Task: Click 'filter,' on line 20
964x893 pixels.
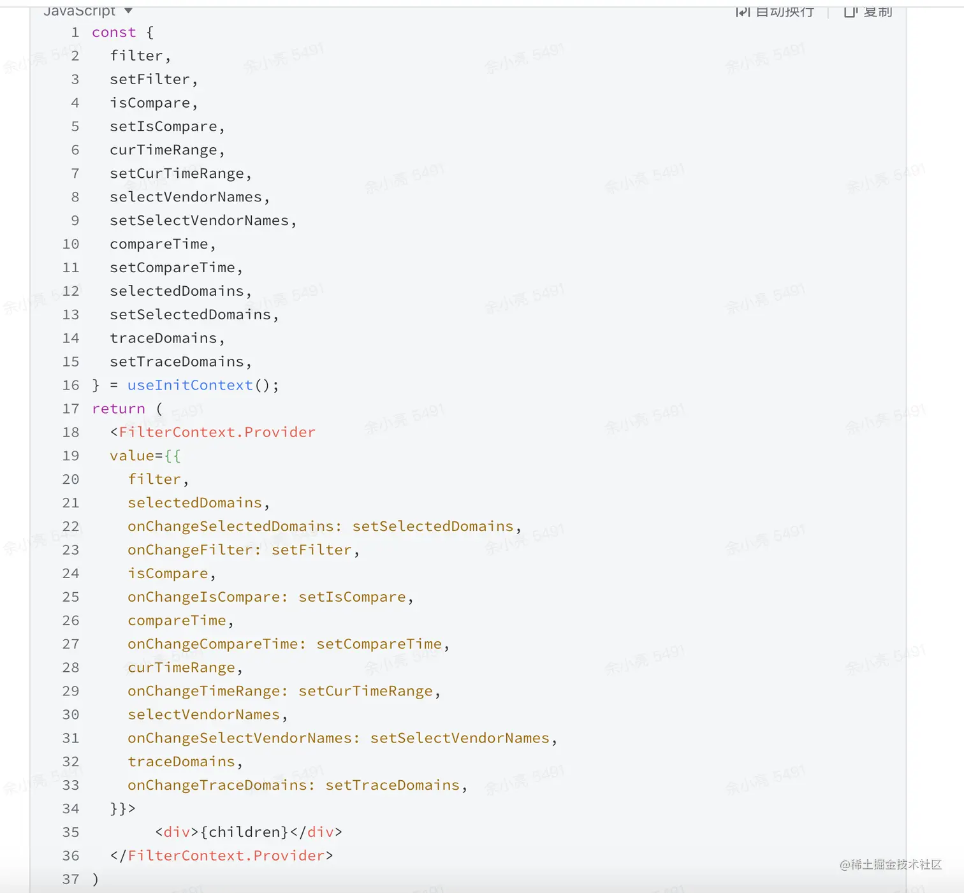Action: [x=158, y=479]
